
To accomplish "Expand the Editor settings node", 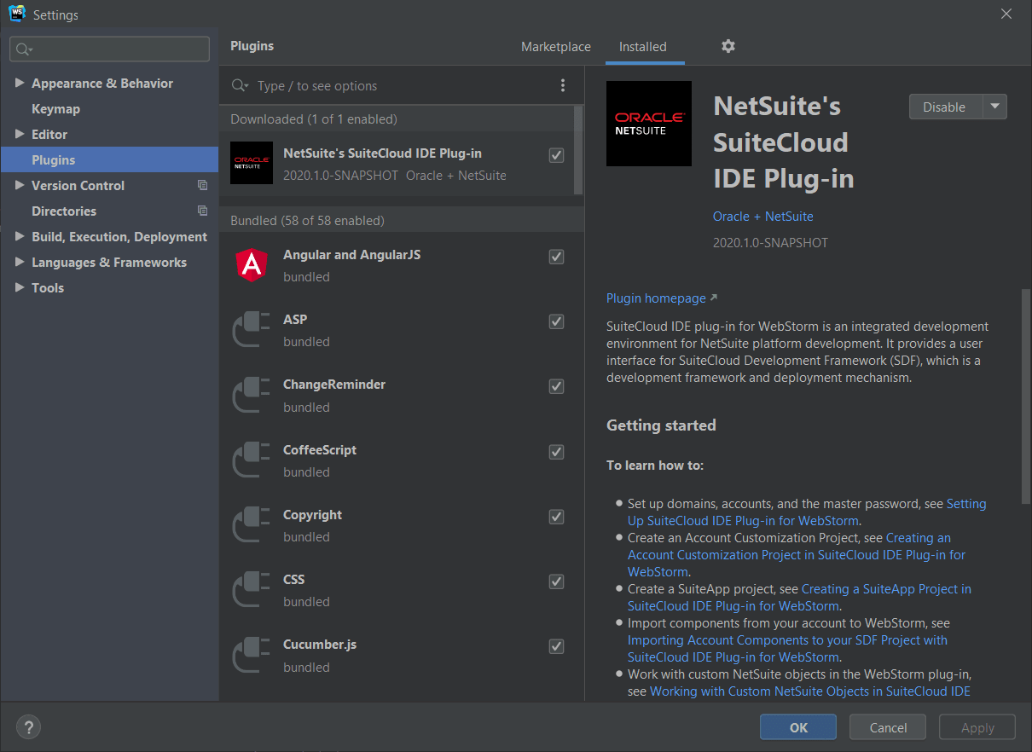I will 20,134.
